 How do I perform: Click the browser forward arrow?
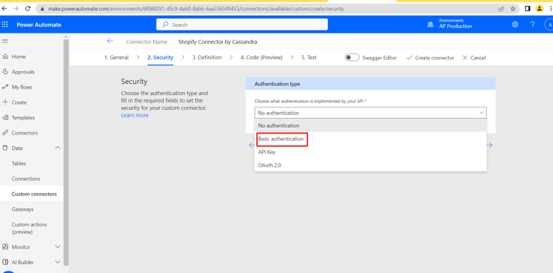[16, 9]
